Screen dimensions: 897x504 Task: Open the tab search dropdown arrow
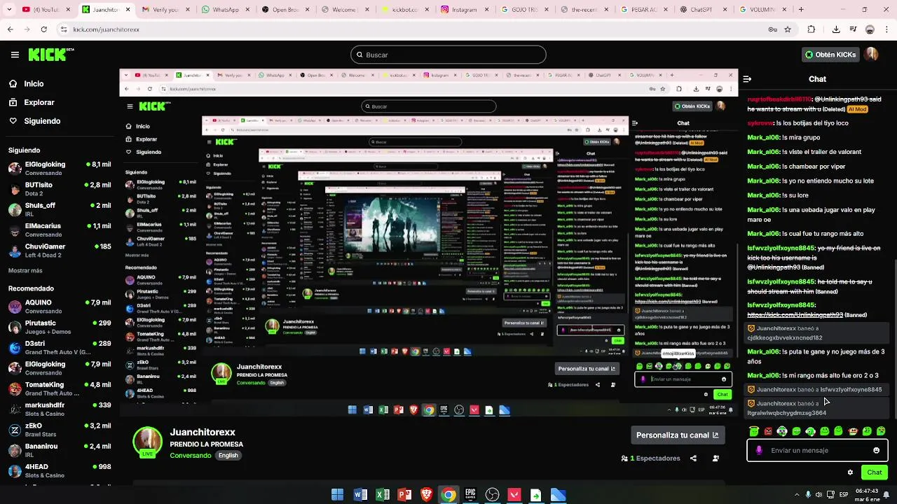pyautogui.click(x=8, y=10)
